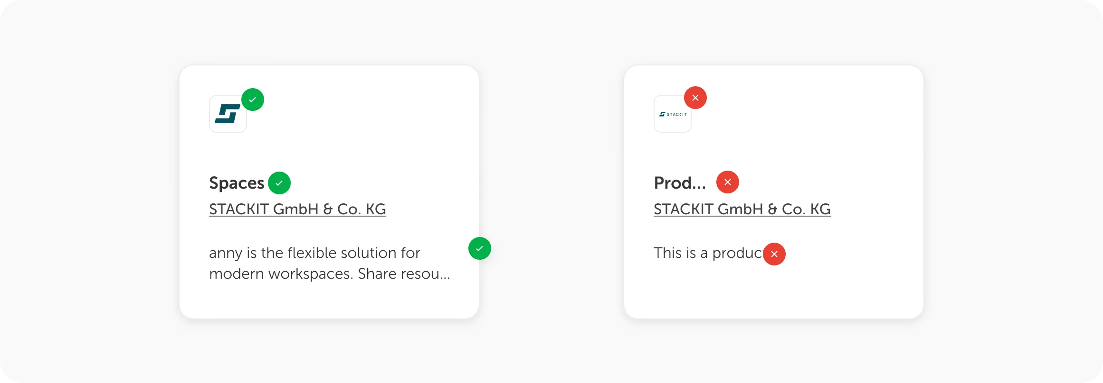
Task: Click the square STACKIT logo icon
Action: click(228, 114)
